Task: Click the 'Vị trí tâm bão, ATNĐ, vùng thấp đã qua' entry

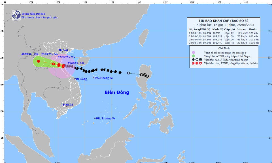Action: 226,60
